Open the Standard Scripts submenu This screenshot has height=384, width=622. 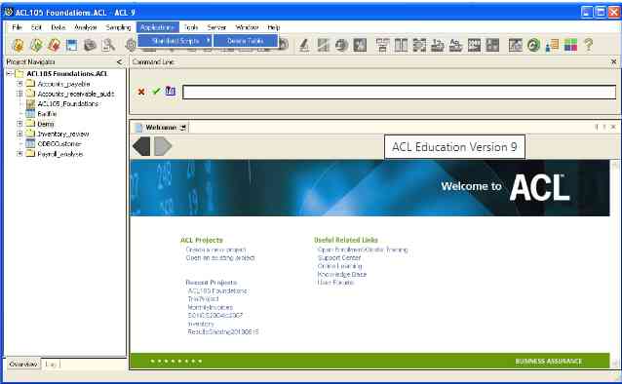coord(175,41)
